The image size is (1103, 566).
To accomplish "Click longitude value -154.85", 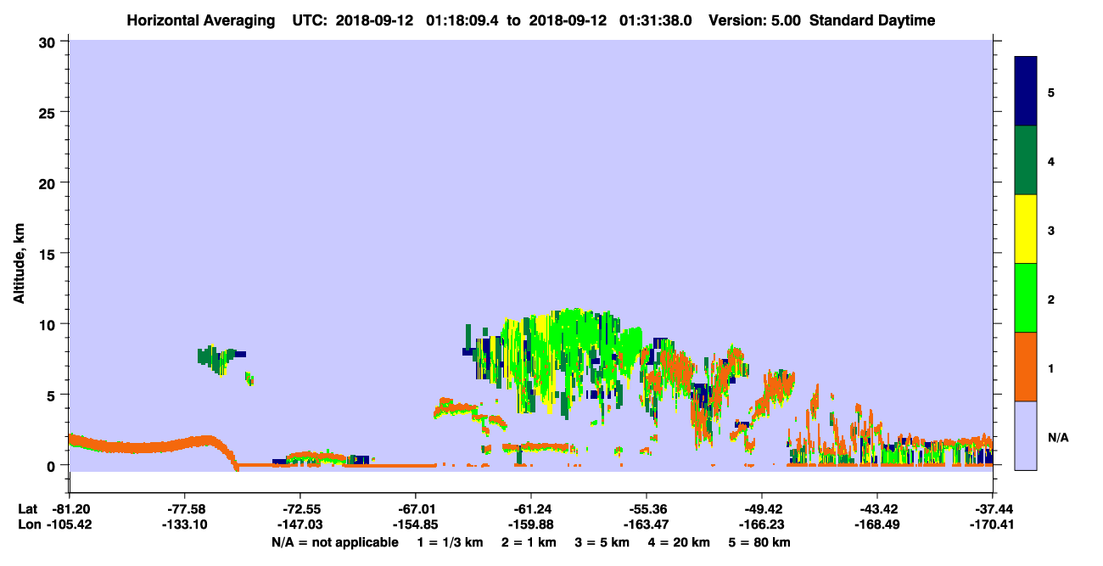I will pos(415,525).
